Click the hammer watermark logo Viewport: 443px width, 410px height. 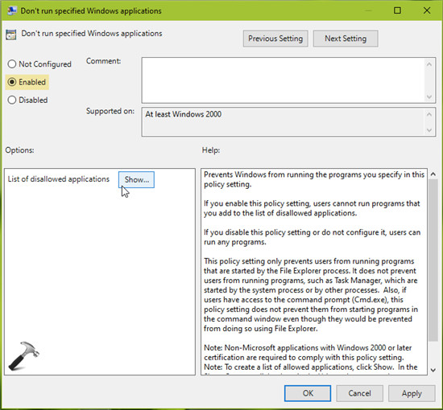[23, 356]
